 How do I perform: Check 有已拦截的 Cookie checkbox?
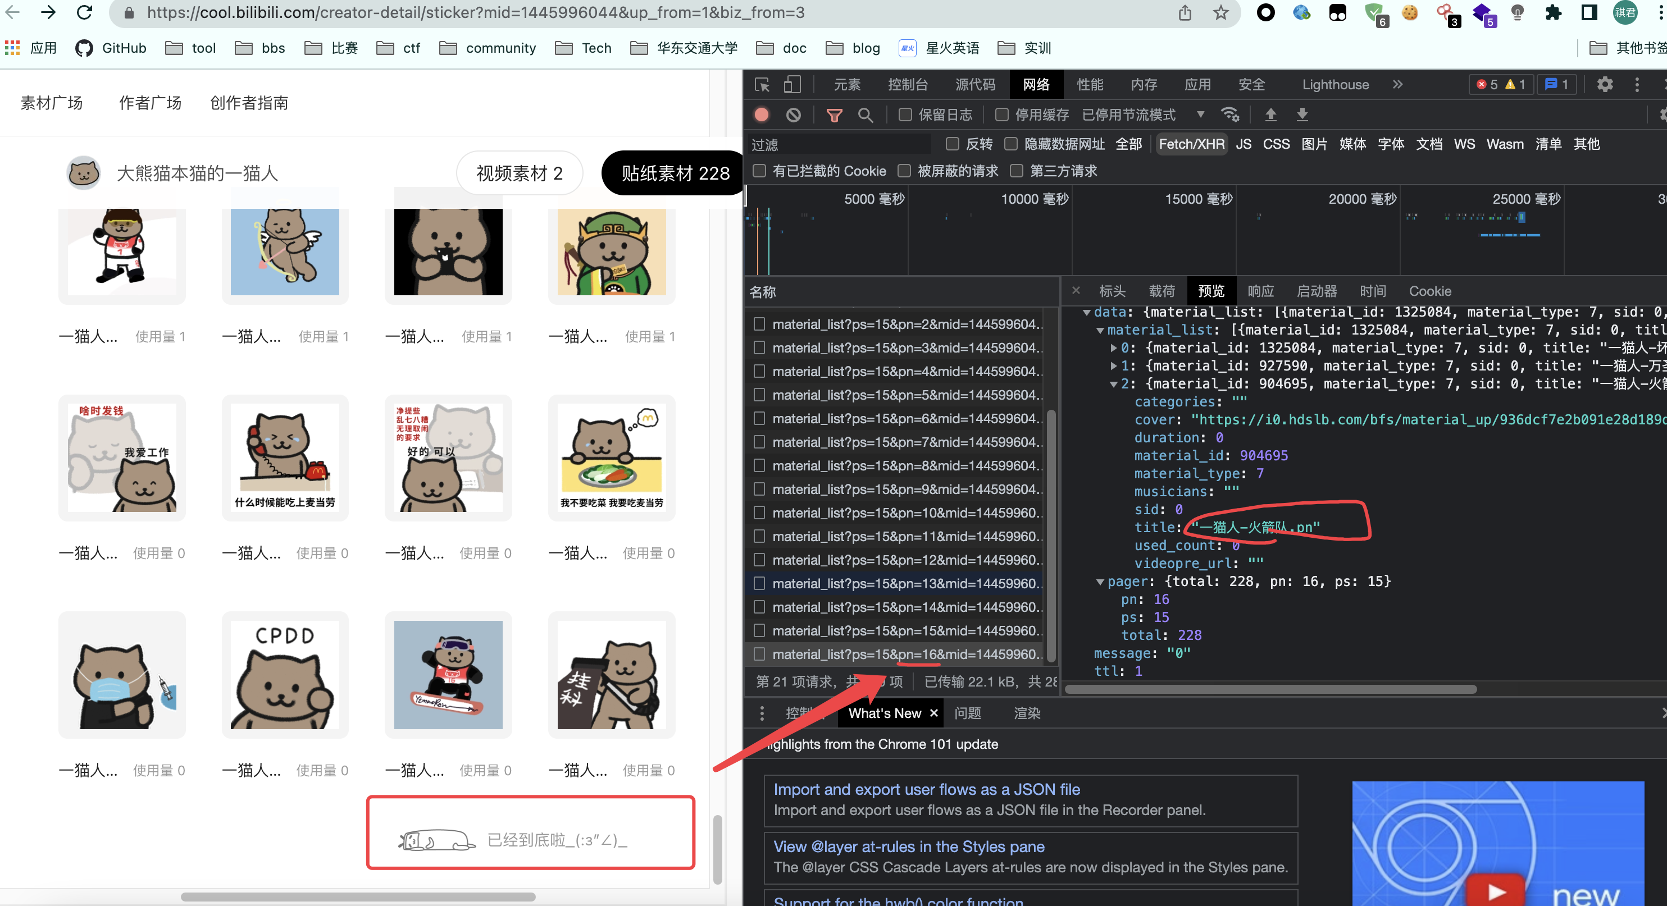(x=759, y=171)
